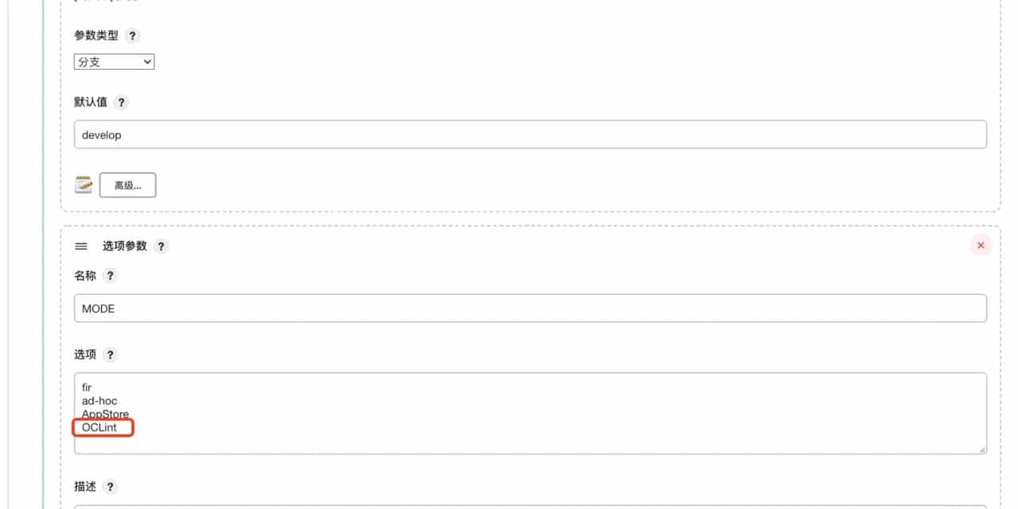Click the notepad preview icon below the develop field
Image resolution: width=1018 pixels, height=509 pixels.
[84, 185]
